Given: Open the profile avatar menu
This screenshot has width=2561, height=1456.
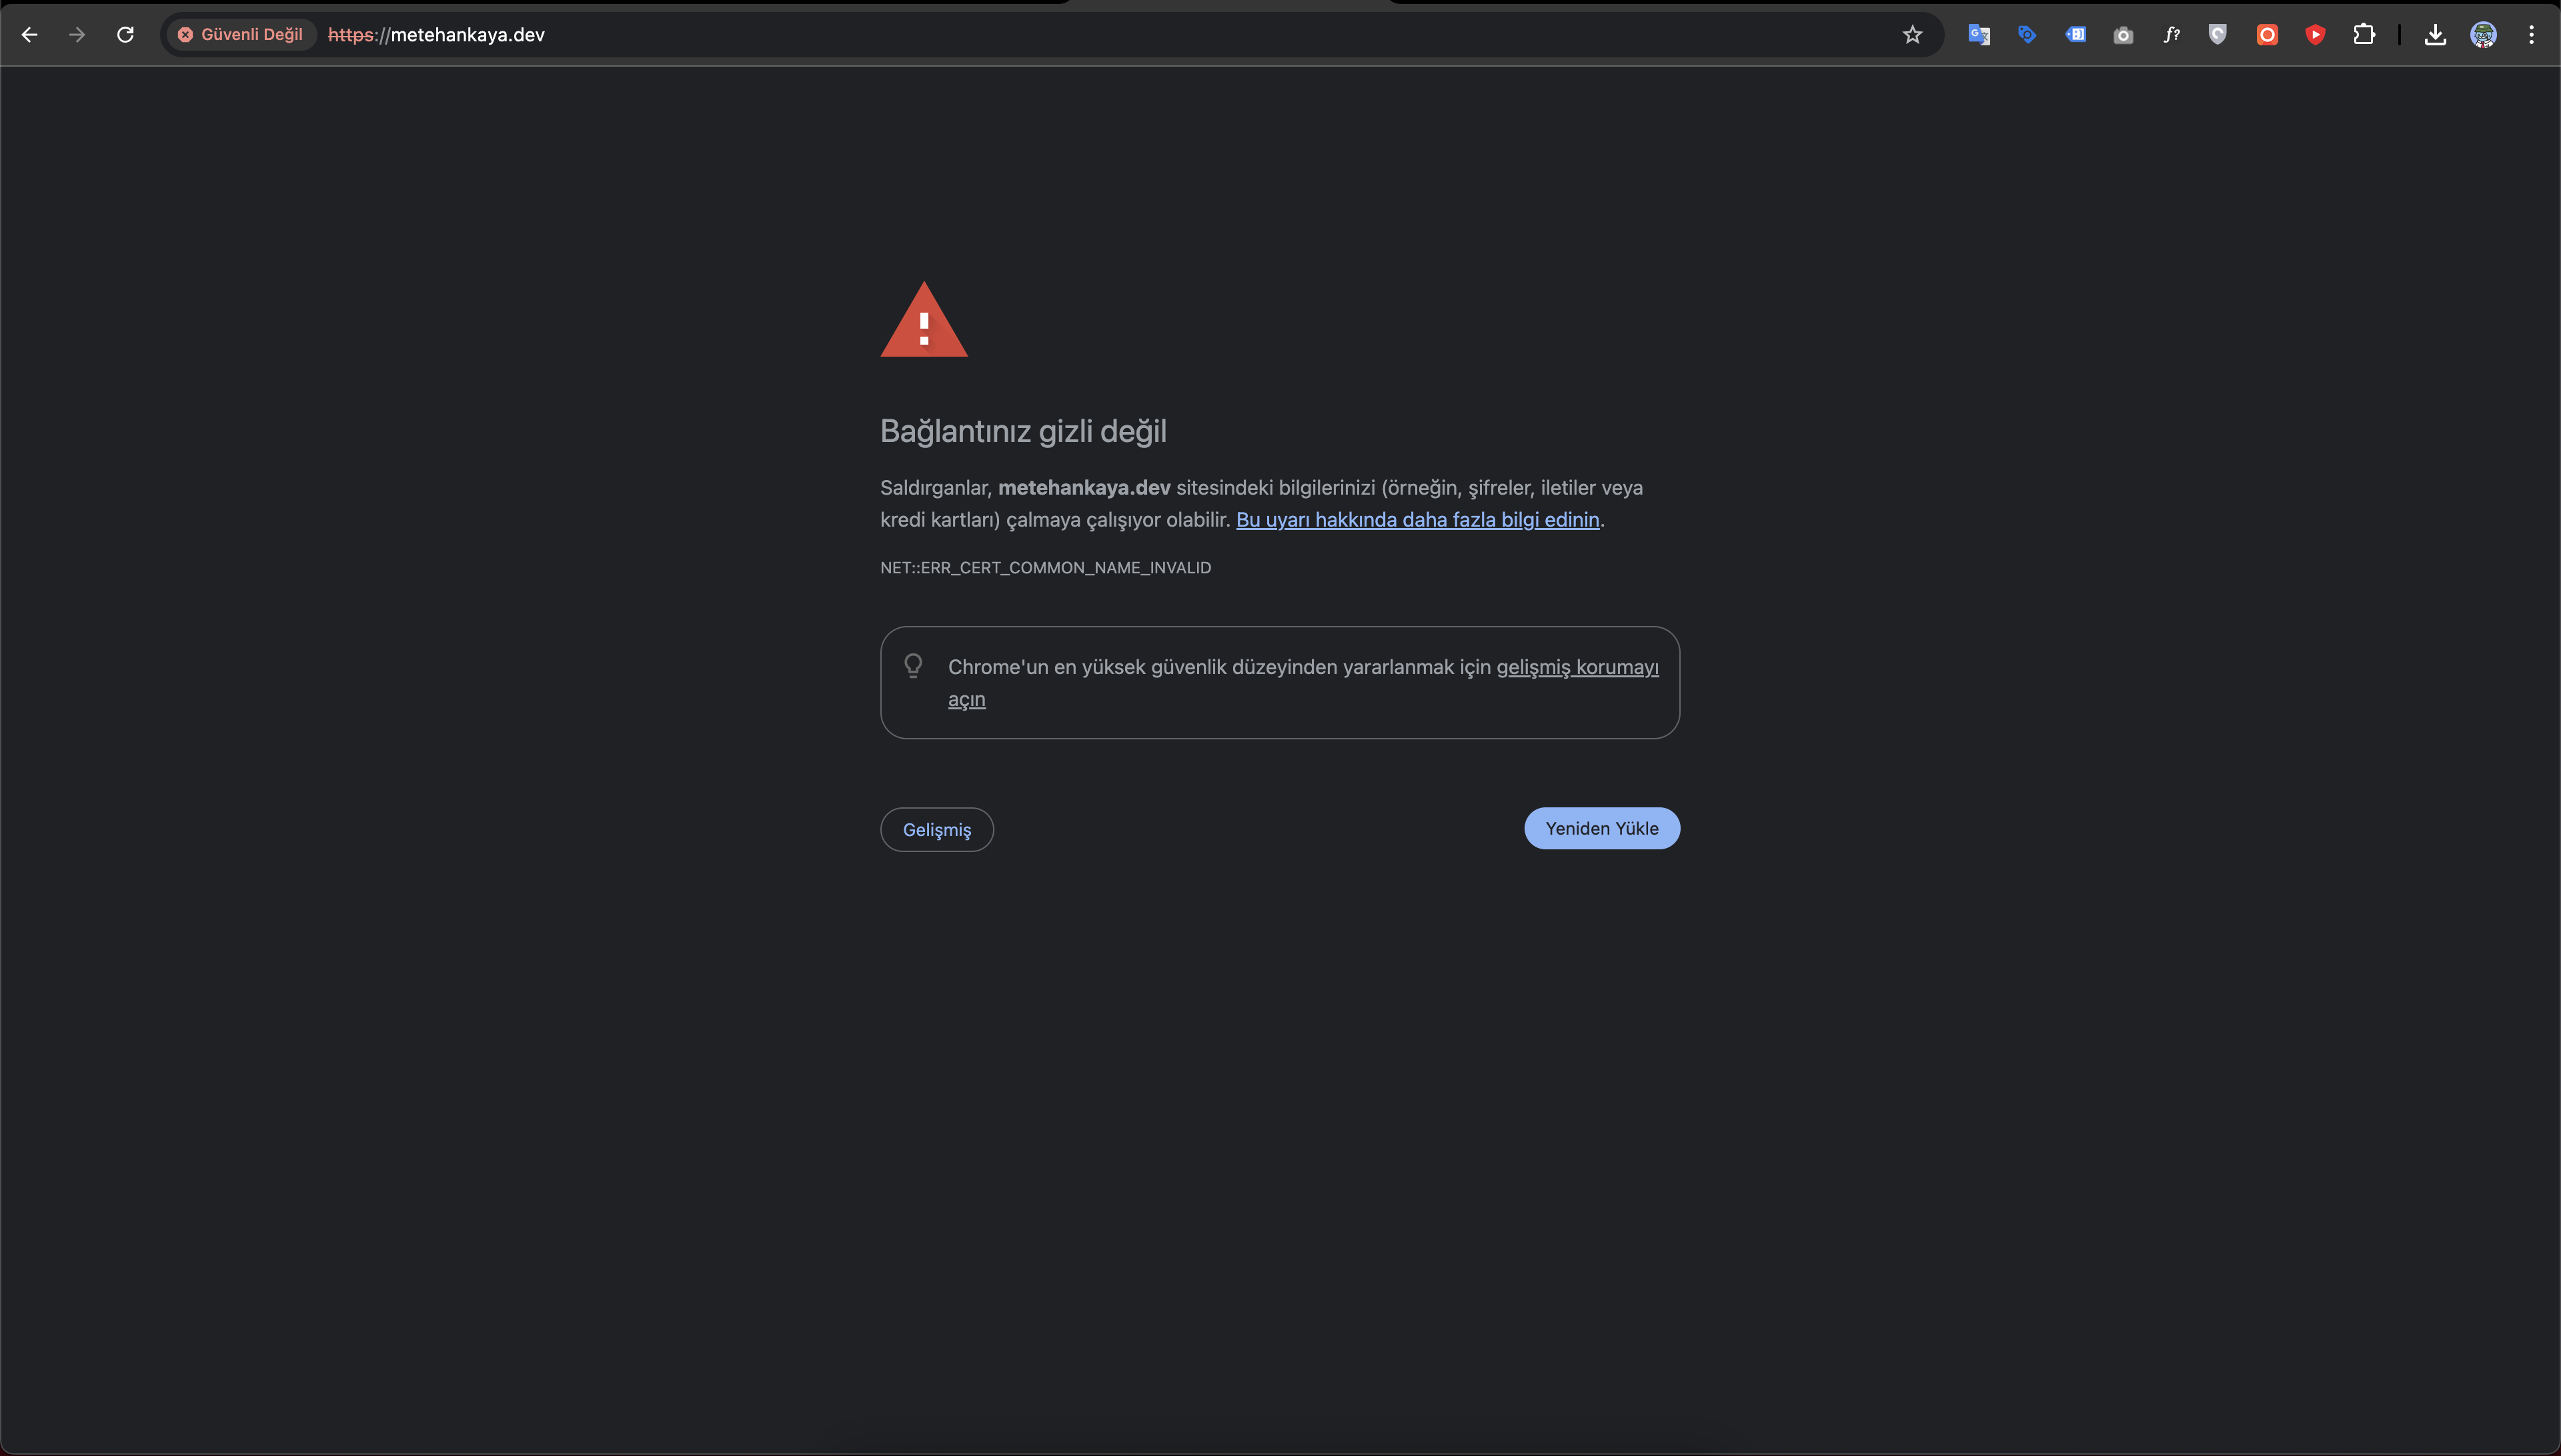Looking at the screenshot, I should (2483, 35).
